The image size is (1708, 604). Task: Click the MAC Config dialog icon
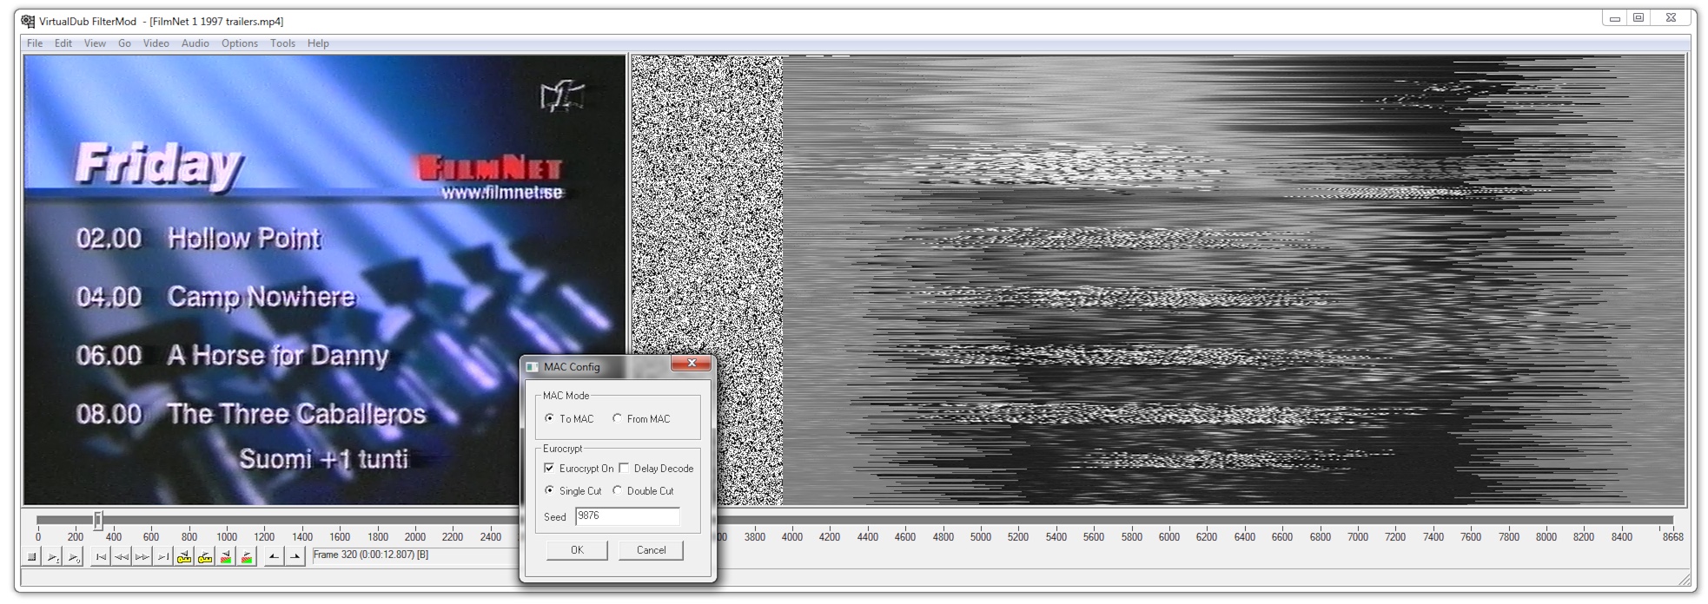(x=532, y=366)
